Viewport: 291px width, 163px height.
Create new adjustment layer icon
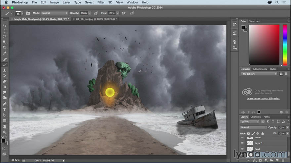266,160
